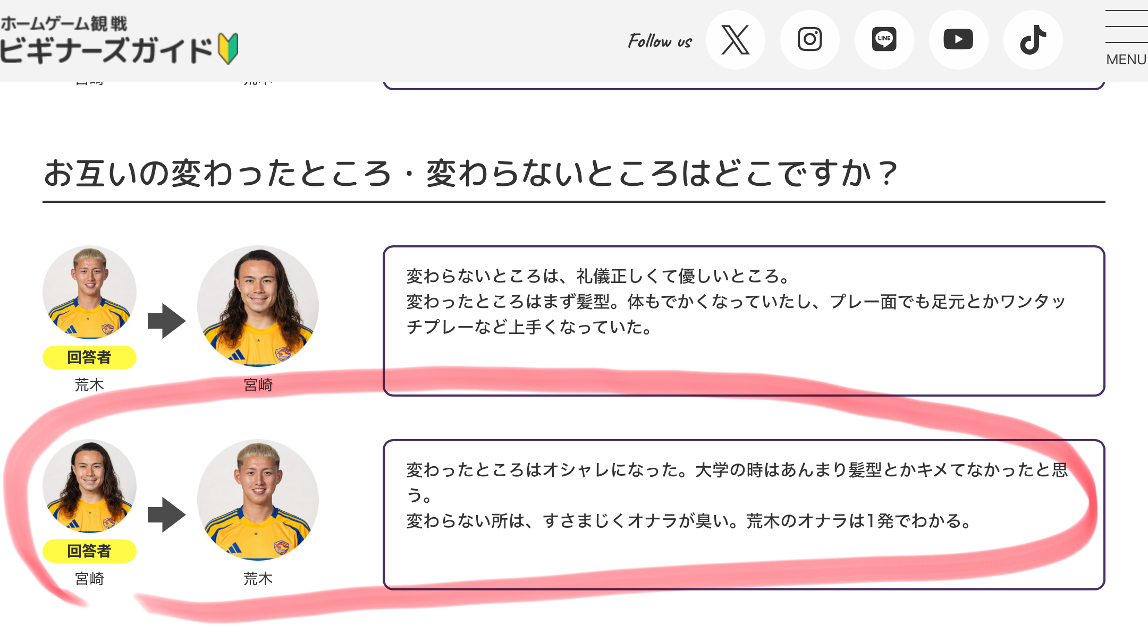Click name label 荒木 under first 回答者 badge
This screenshot has height=635, width=1148.
tap(89, 384)
